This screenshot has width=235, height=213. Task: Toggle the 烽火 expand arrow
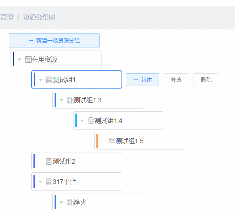[x=61, y=202]
